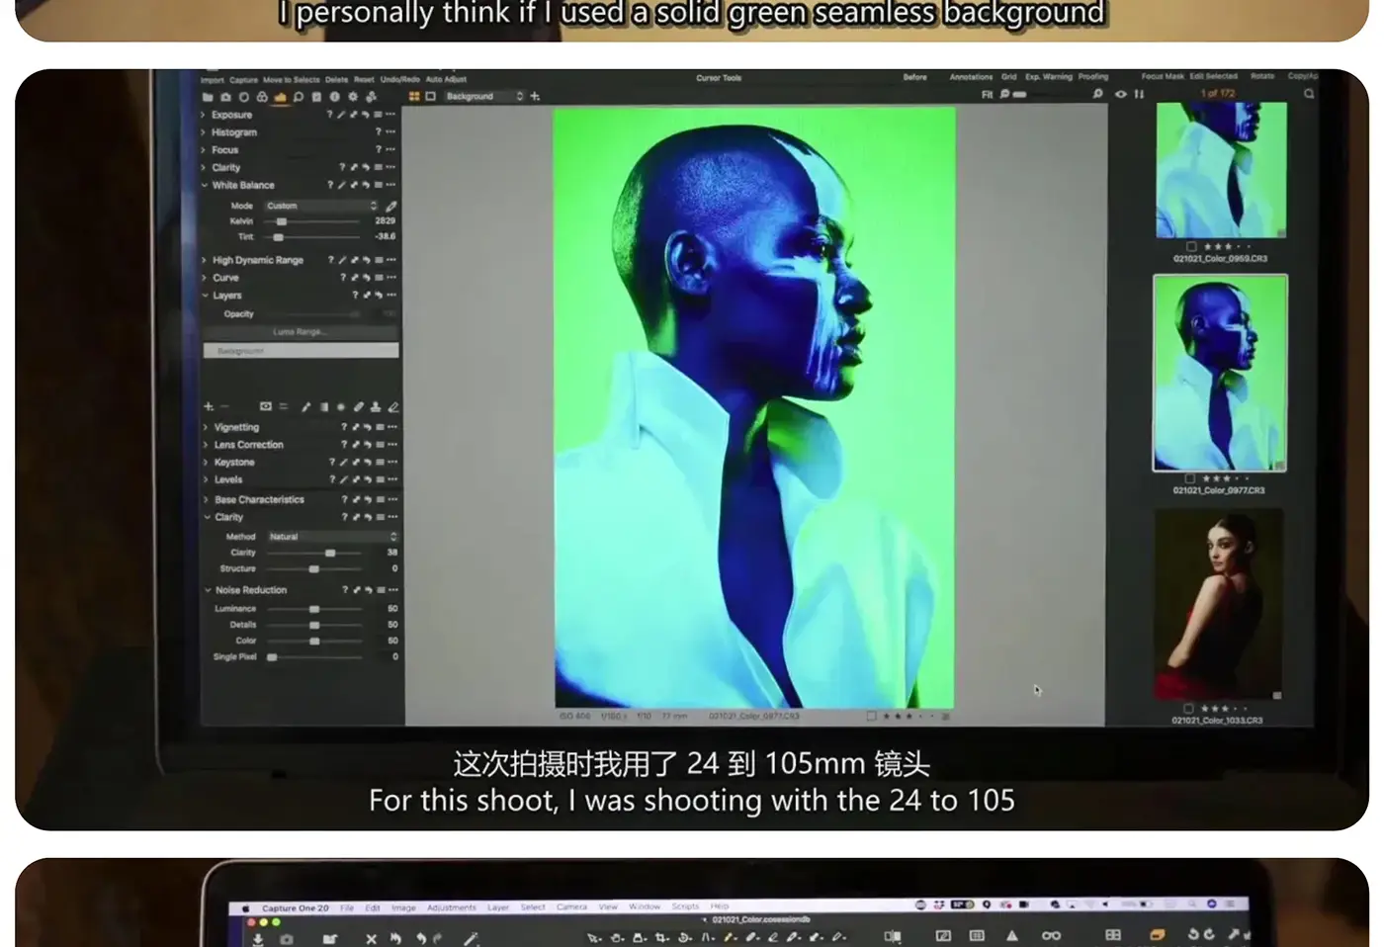This screenshot has height=947, width=1384.
Task: Pick the white balance eyedropper
Action: pyautogui.click(x=390, y=206)
